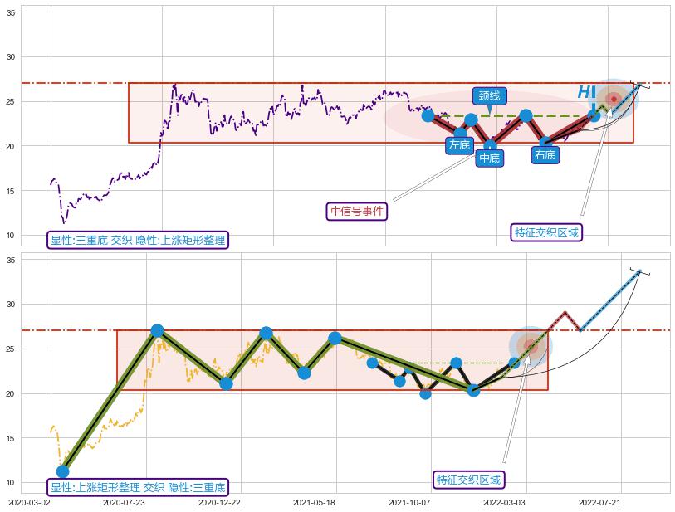This screenshot has height=512, width=675.
Task: Click the bullseye target circle in top chart
Action: pos(614,99)
